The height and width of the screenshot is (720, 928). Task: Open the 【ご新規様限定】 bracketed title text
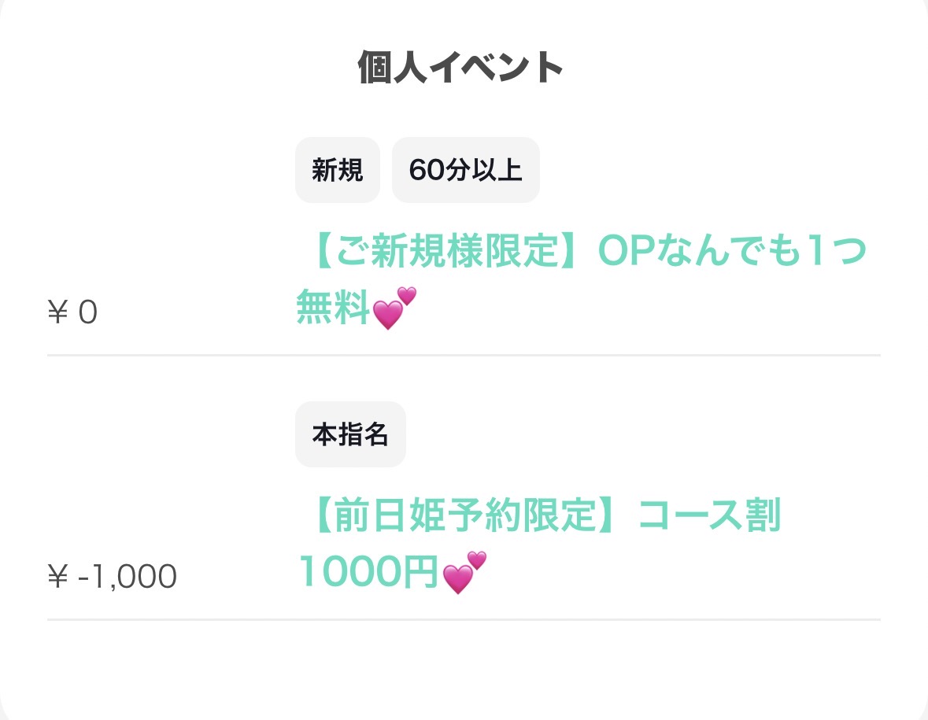click(x=442, y=253)
